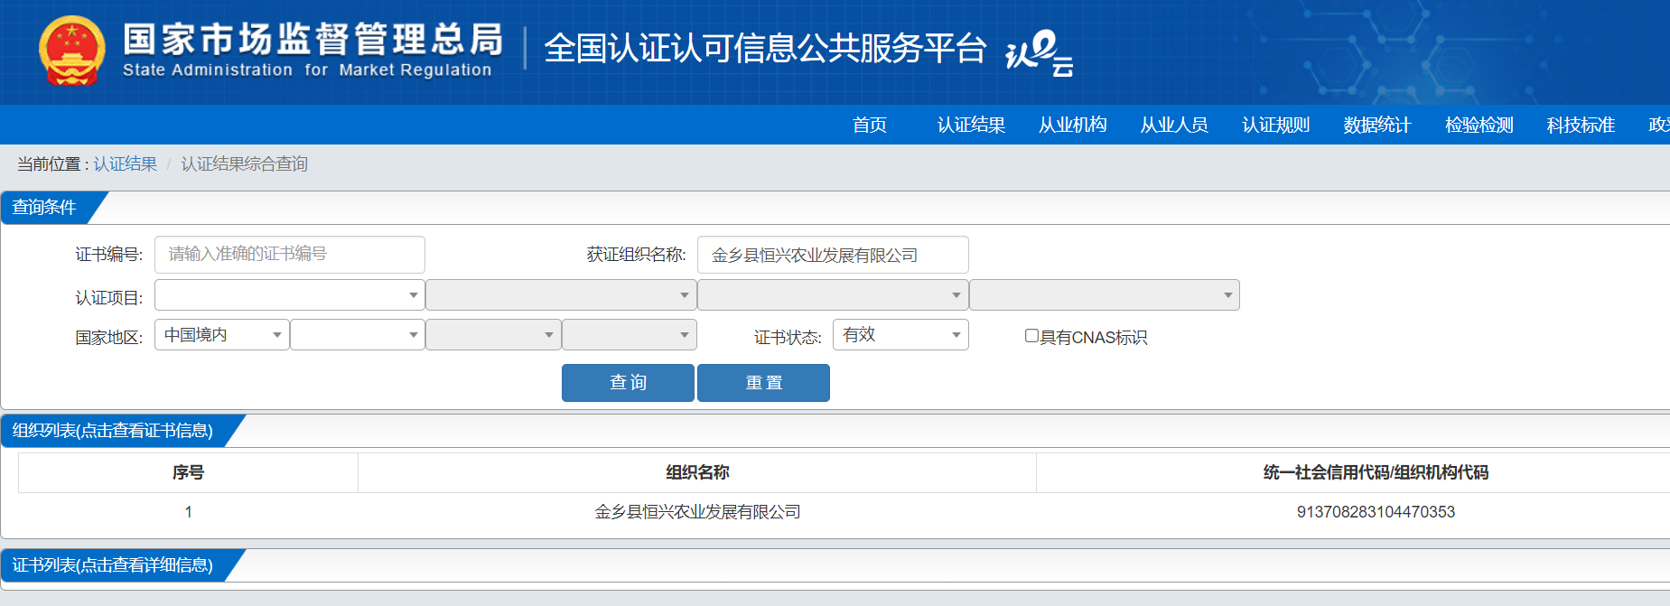Screen dimensions: 1670x606
Task: Click 国家市场监督管理总局 header text
Action: pyautogui.click(x=313, y=39)
